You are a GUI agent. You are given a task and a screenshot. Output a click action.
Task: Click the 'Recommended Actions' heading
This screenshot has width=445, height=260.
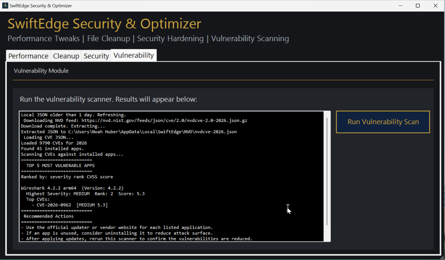[x=49, y=216]
